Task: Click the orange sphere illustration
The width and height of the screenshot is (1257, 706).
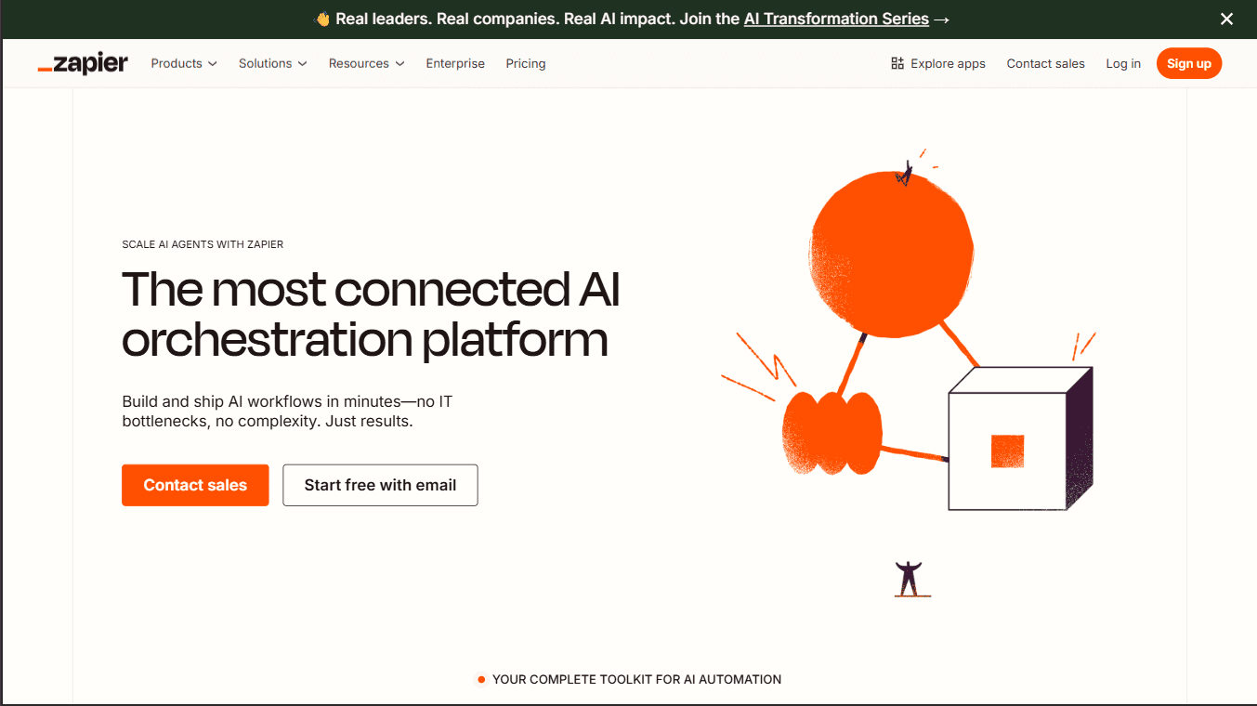Action: [892, 254]
